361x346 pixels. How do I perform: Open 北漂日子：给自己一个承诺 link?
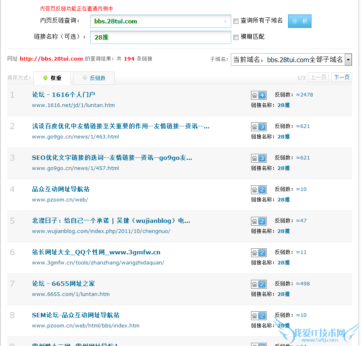coord(111,221)
